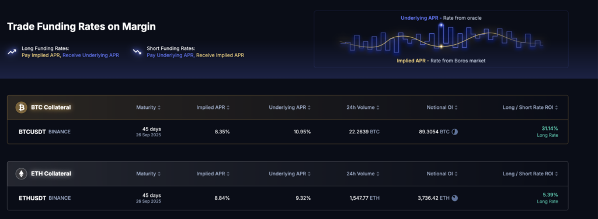The image size is (598, 219).
Task: Sort BTC table by Maturity
Action: [x=148, y=108]
